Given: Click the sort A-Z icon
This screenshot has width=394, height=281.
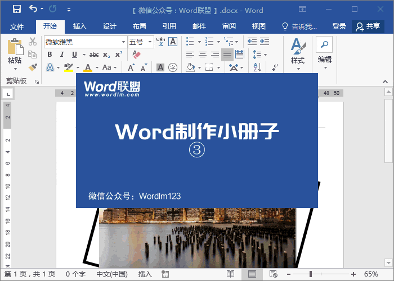Looking at the screenshot, I should click(257, 67).
